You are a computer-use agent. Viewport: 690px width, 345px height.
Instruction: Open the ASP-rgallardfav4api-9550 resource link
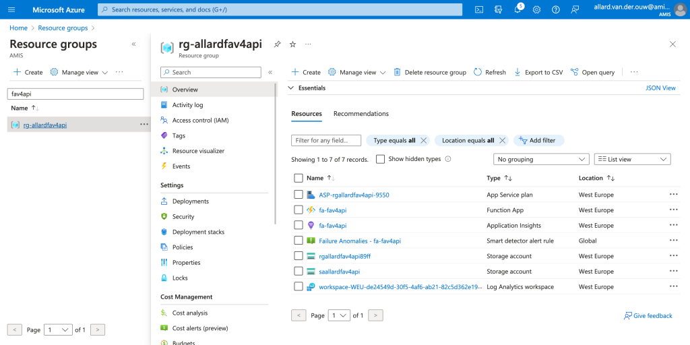click(x=354, y=195)
